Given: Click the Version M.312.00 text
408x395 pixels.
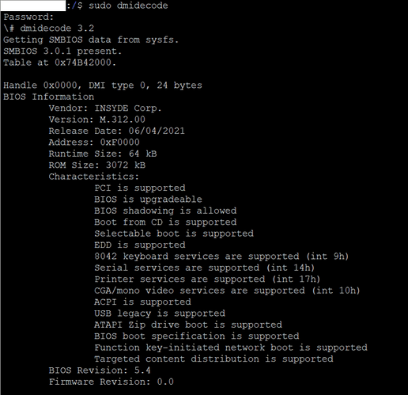Looking at the screenshot, I should point(96,120).
